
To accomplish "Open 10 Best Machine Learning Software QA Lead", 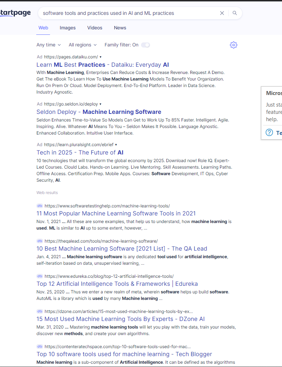I will pos(122,248).
